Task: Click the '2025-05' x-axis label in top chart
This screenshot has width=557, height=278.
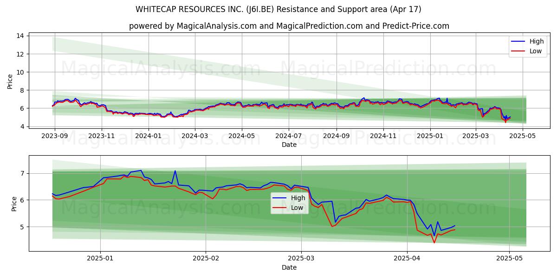Action: (523, 136)
